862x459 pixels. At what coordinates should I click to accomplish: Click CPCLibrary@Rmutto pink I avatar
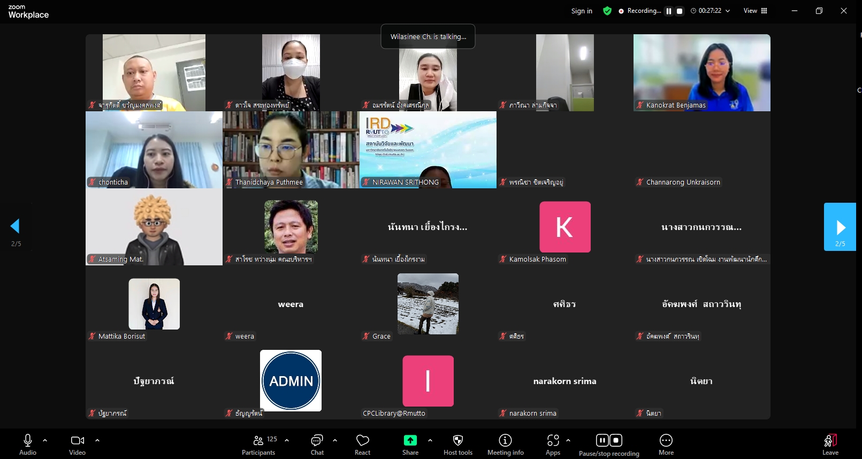point(428,381)
